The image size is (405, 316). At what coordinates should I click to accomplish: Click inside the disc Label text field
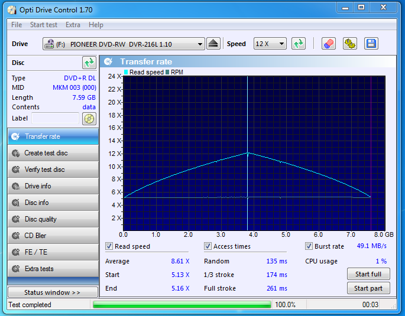55,118
